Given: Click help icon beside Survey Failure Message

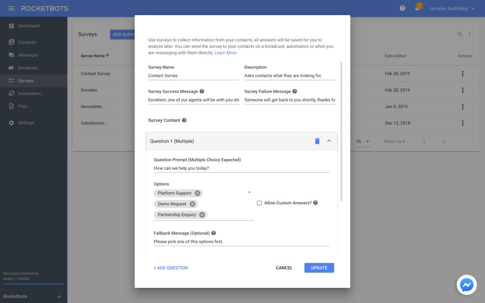Looking at the screenshot, I should pos(295,91).
